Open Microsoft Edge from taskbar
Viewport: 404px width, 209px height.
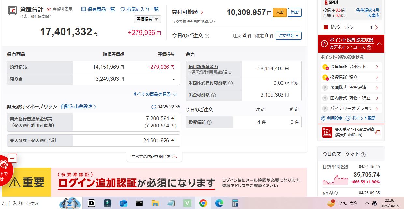[x=219, y=203]
